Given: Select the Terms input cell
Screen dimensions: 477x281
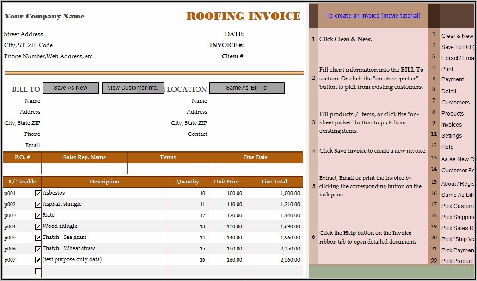Looking at the screenshot, I should 167,169.
